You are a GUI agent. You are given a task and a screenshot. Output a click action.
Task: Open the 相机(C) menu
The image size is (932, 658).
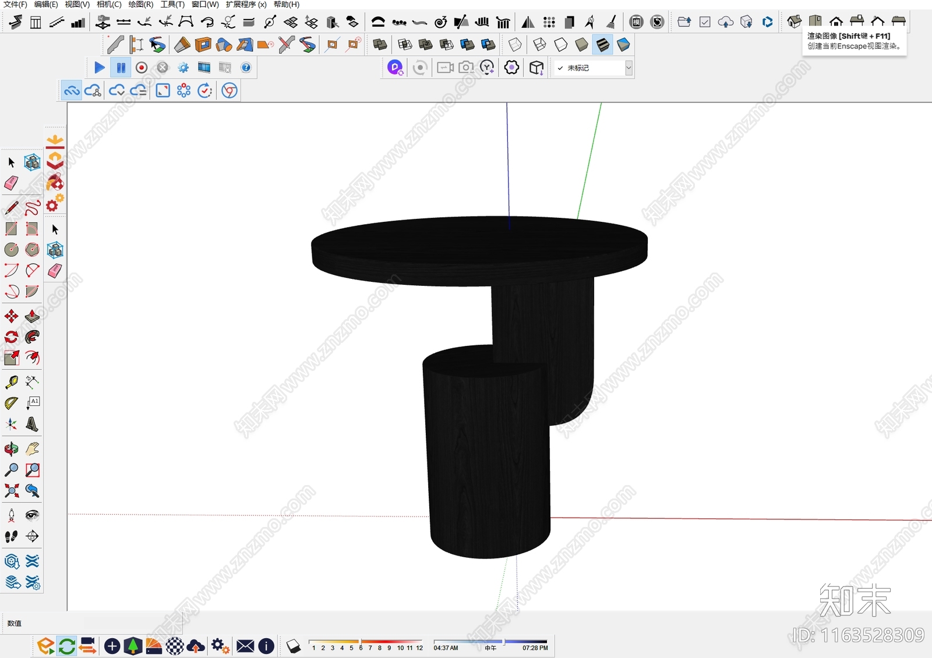109,4
